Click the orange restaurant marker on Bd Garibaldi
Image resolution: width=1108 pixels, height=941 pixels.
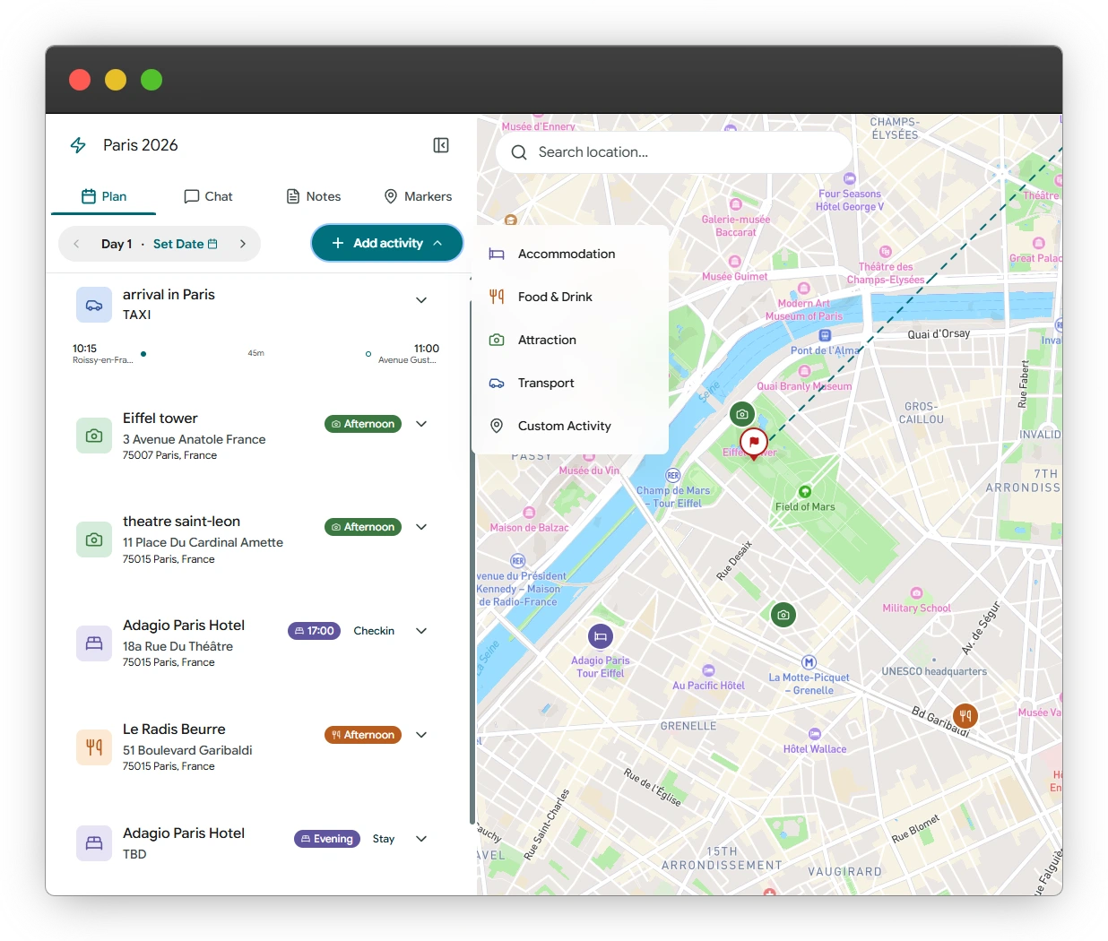tap(965, 716)
